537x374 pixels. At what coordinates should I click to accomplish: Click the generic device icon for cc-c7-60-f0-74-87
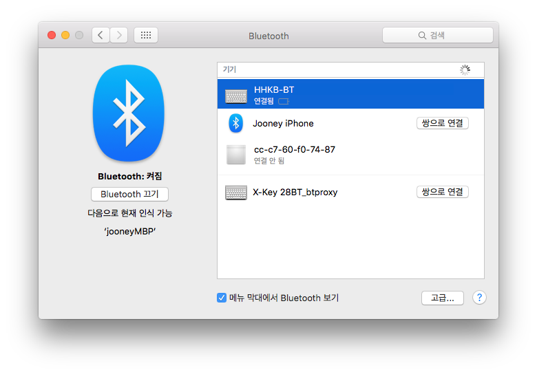click(x=236, y=155)
